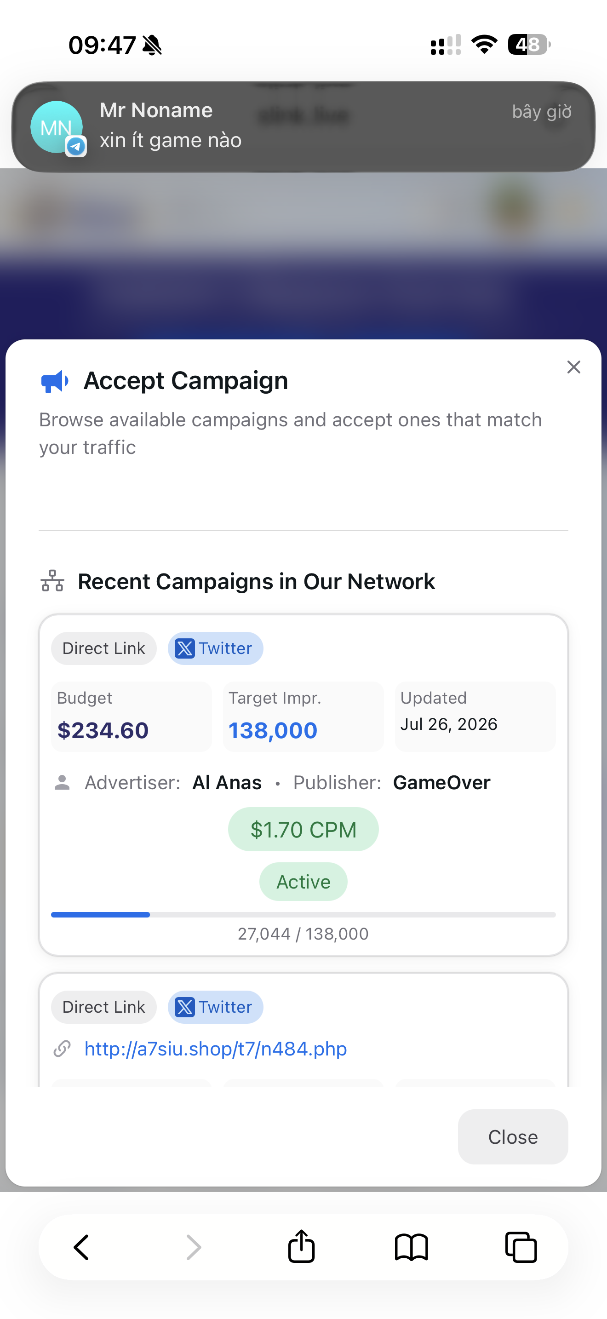Select the first campaign's Direct Link tag
This screenshot has height=1319, width=607.
[104, 648]
